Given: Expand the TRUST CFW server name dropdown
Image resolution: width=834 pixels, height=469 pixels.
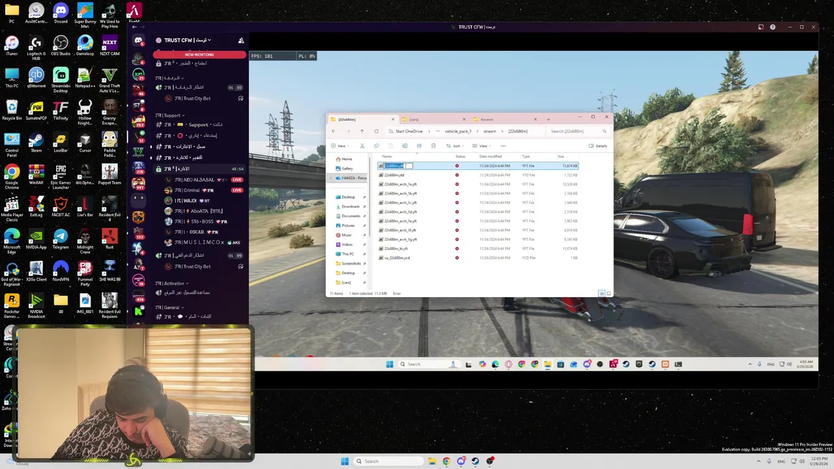Looking at the screenshot, I should tap(188, 40).
